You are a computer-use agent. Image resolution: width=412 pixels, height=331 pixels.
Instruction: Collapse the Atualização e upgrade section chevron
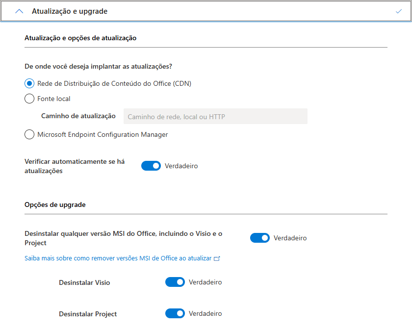pos(19,11)
